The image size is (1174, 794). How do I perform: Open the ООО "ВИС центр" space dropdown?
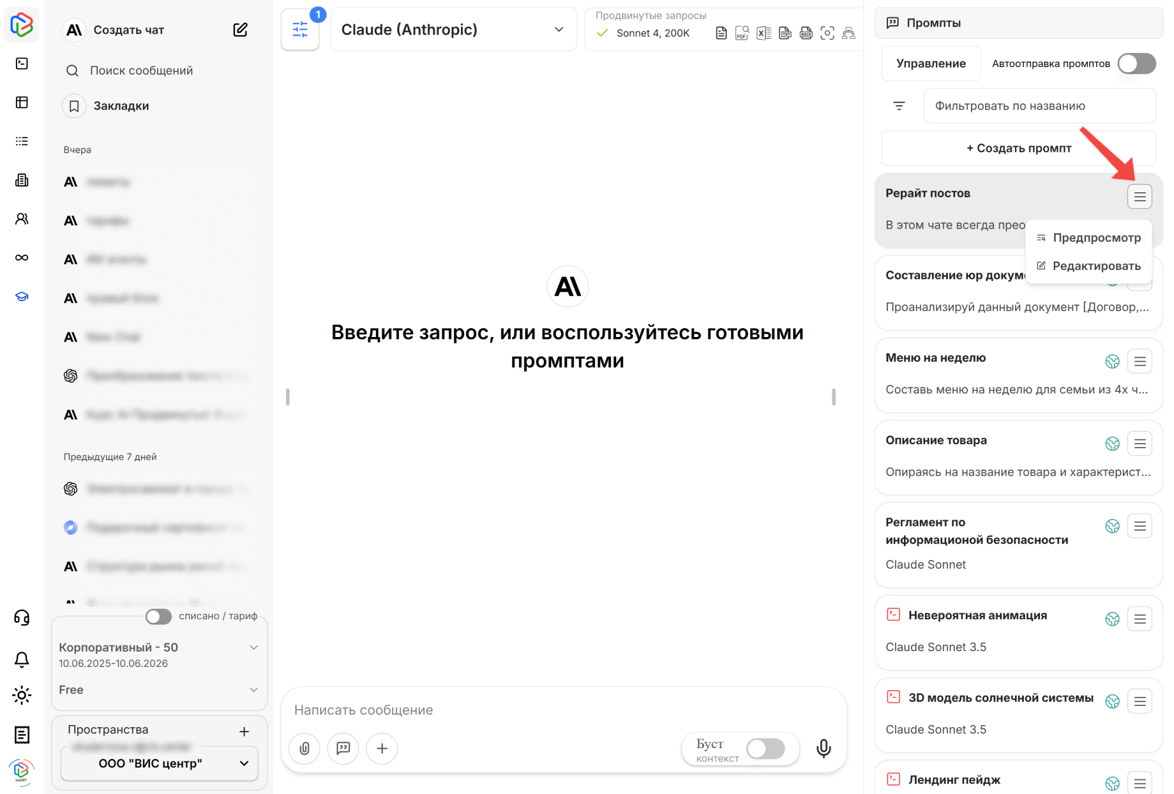point(159,763)
